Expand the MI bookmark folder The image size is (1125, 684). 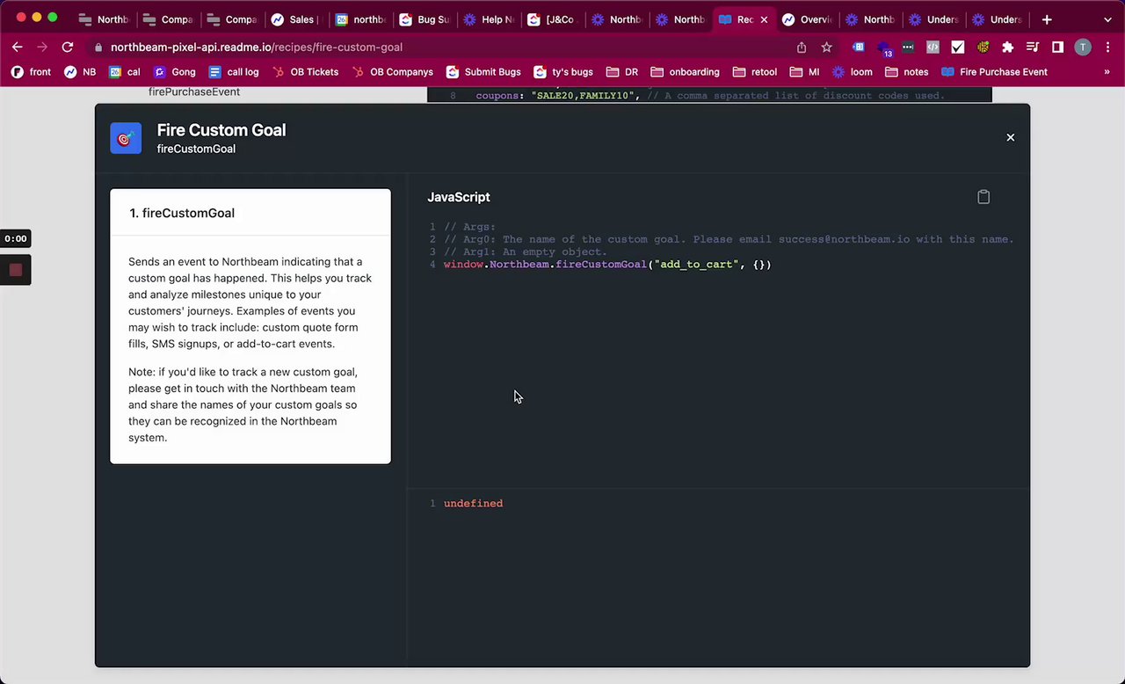click(x=805, y=72)
